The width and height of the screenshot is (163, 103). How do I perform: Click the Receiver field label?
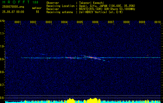(x=53, y=9)
